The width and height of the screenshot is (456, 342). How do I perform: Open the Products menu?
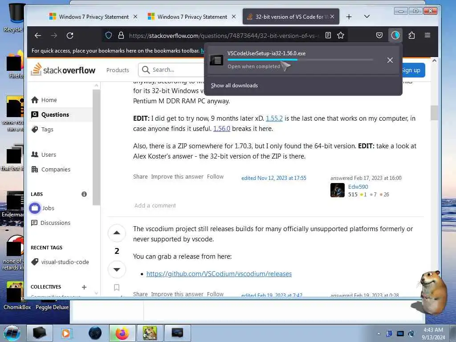click(x=118, y=70)
